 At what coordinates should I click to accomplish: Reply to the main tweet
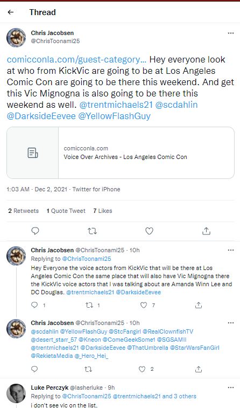point(35,231)
